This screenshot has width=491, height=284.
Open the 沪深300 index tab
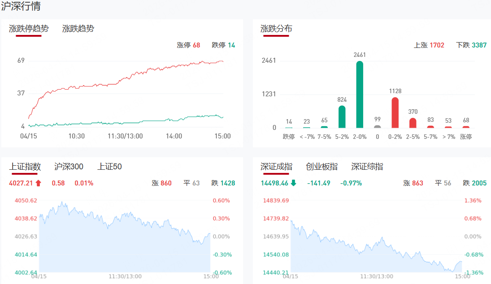[x=69, y=167]
